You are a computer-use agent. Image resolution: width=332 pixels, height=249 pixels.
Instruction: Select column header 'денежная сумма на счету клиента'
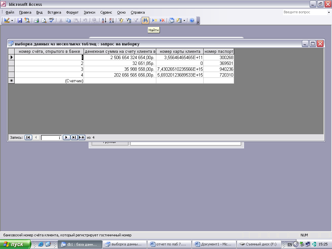pyautogui.click(x=120, y=52)
